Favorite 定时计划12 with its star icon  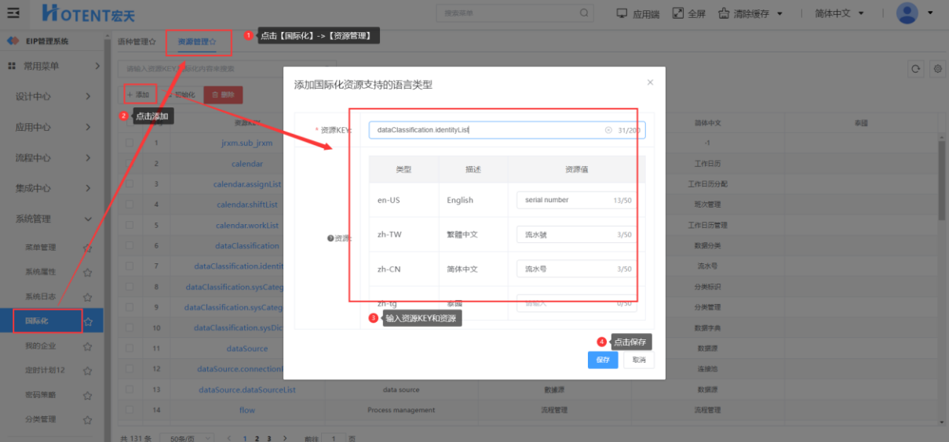coord(88,370)
